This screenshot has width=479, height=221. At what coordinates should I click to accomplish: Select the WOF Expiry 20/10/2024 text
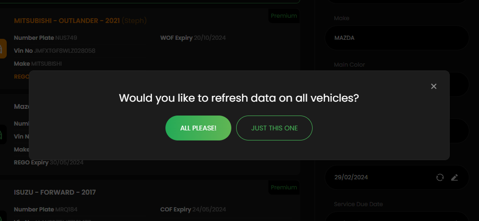(193, 38)
